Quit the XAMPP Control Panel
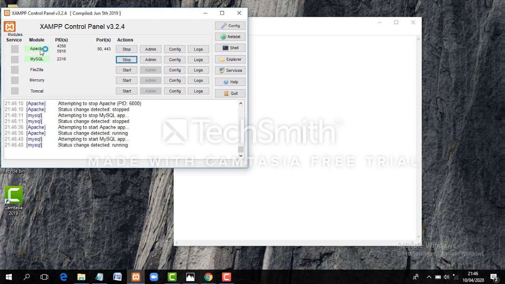The width and height of the screenshot is (505, 284). pos(230,93)
